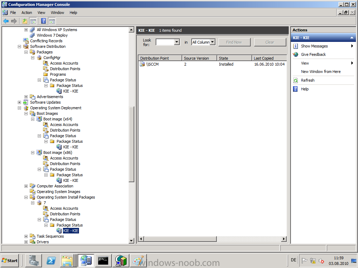Expand the Task Sequences node
This screenshot has height=268, width=358.
26,236
